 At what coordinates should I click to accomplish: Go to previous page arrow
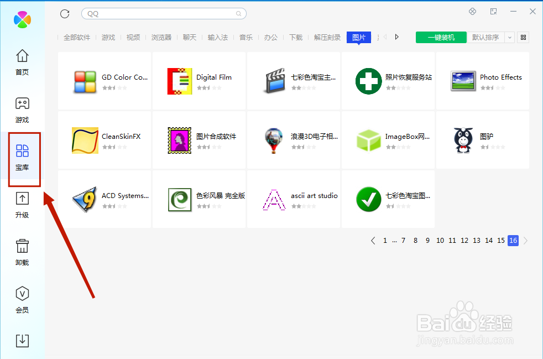click(373, 241)
